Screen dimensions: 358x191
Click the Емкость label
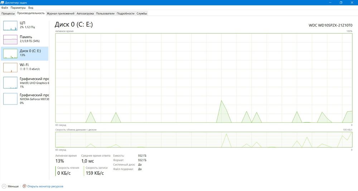click(118, 156)
